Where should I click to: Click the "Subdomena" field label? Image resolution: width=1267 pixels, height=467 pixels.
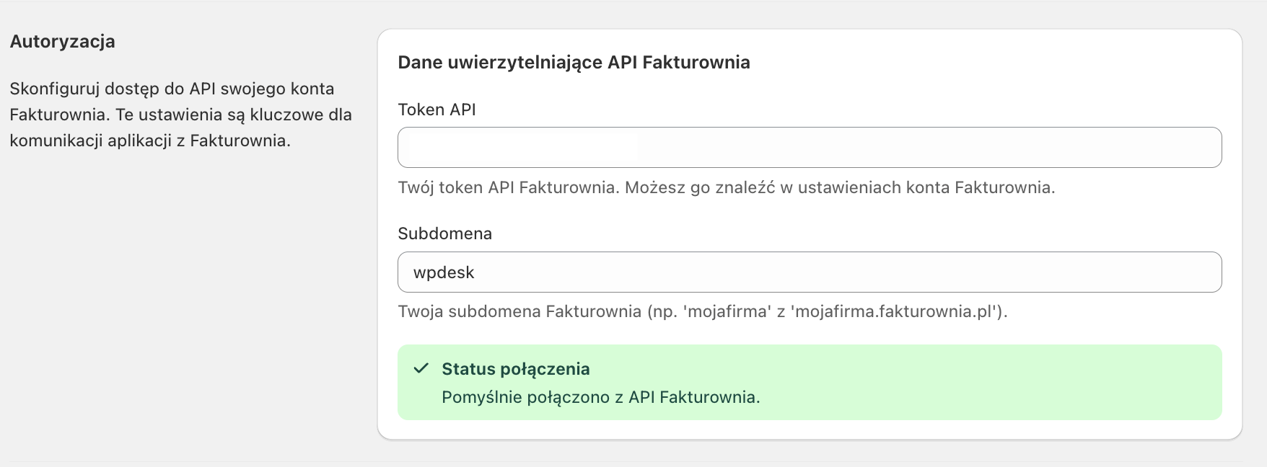[x=444, y=233]
